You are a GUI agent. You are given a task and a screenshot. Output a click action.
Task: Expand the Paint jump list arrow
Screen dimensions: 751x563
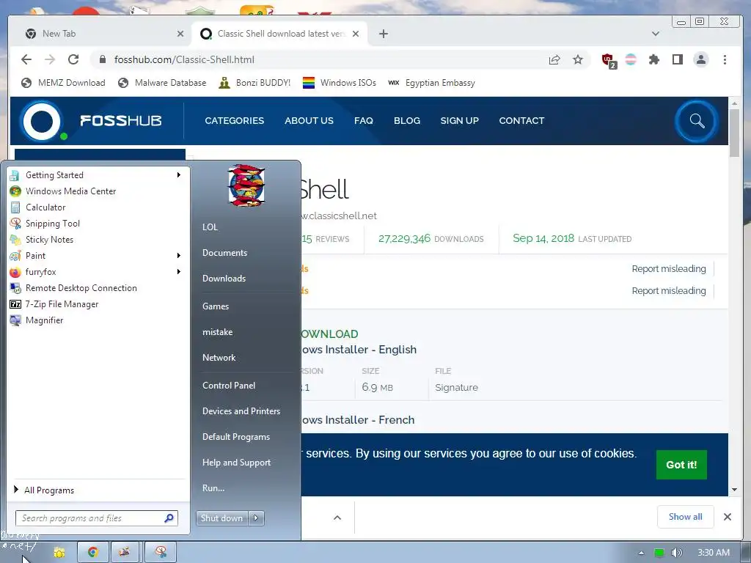[179, 256]
